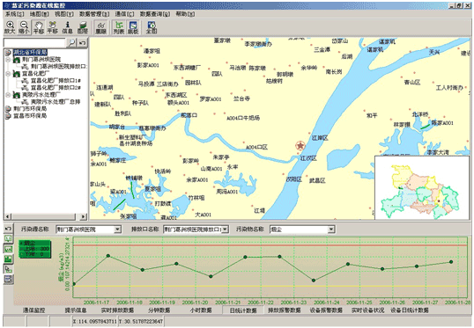Switch to the 实时设备状况 tab
474x328 pixels.
click(x=368, y=310)
